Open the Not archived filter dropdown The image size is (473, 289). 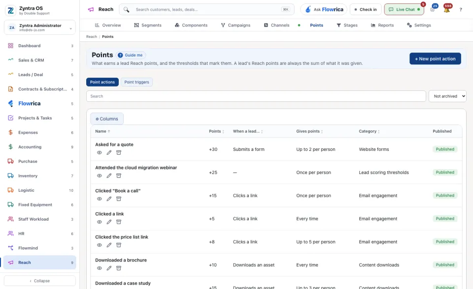click(447, 96)
